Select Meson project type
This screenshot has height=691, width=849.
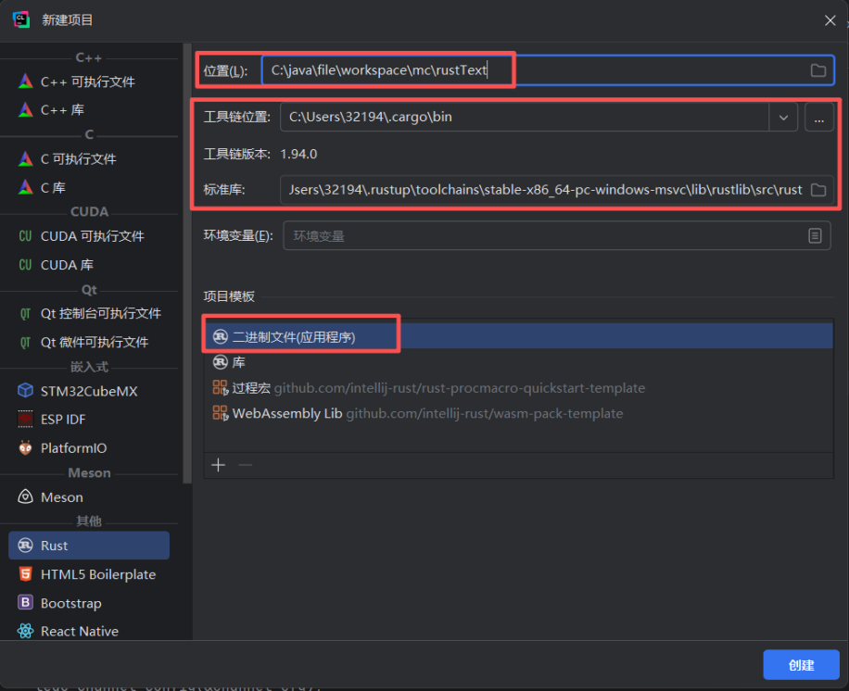pos(89,496)
